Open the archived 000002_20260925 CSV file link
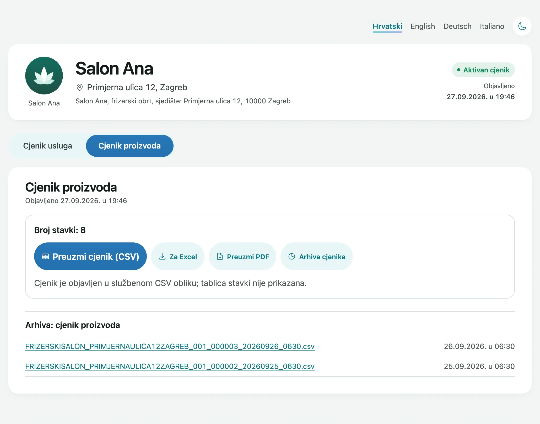 (x=170, y=366)
